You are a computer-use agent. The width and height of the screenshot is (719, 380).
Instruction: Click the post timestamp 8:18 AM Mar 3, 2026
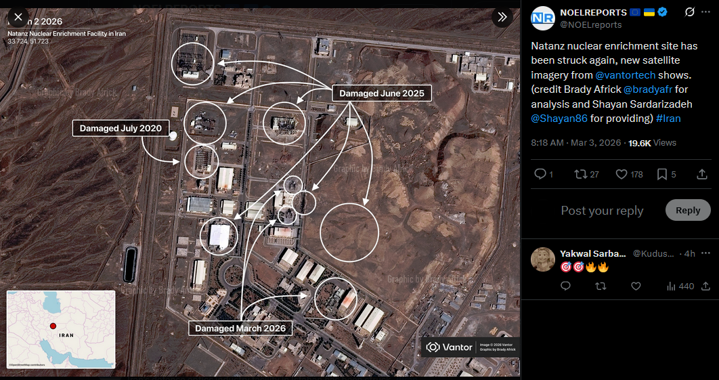[x=576, y=143]
